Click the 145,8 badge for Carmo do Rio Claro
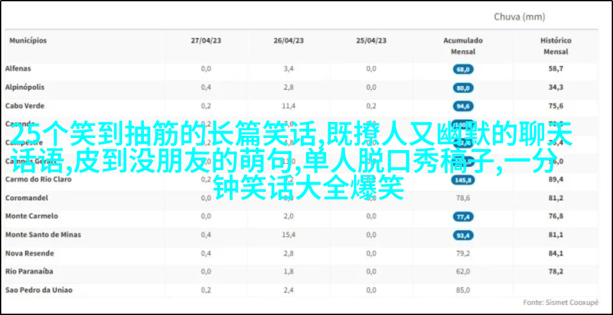The image size is (613, 315). [463, 180]
